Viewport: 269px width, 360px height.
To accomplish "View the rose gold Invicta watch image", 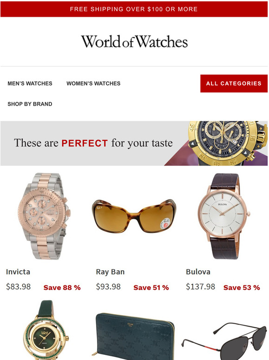I will coord(44,216).
